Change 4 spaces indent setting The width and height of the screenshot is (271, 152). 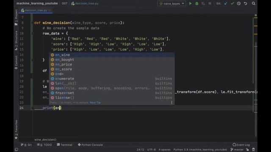pyautogui.click(x=164, y=149)
